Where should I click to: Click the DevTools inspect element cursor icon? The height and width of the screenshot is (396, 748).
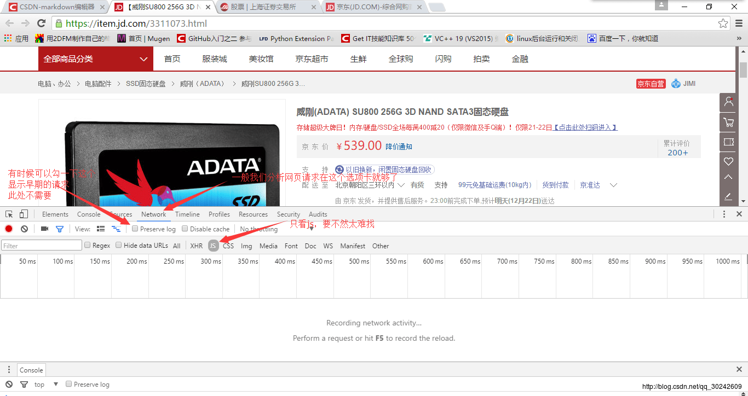point(10,214)
